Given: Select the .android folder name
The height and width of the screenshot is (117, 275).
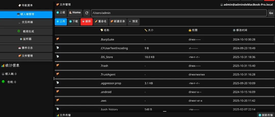Looking at the screenshot, I should (x=106, y=92).
